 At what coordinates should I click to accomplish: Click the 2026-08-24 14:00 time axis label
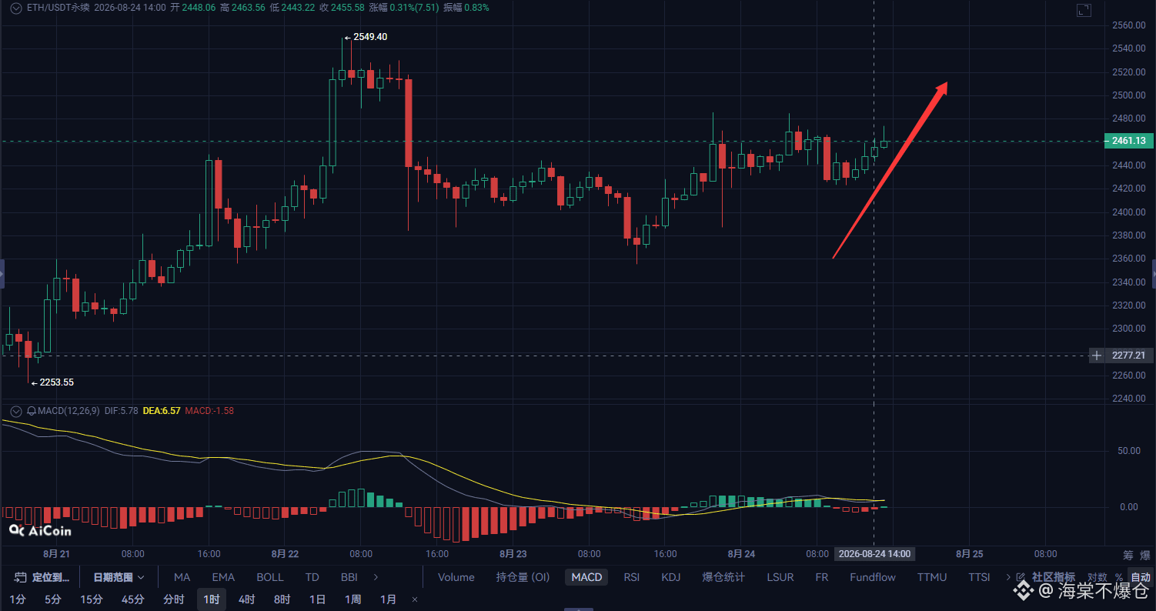click(874, 554)
